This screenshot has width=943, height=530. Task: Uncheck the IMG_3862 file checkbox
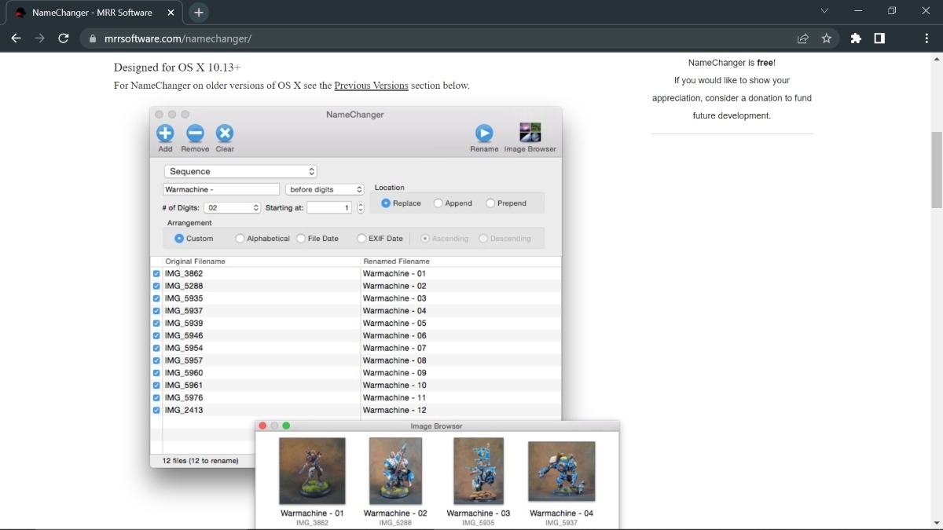click(x=155, y=273)
